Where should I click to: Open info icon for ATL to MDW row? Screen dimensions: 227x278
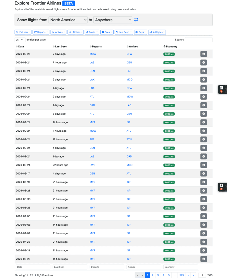point(204,97)
